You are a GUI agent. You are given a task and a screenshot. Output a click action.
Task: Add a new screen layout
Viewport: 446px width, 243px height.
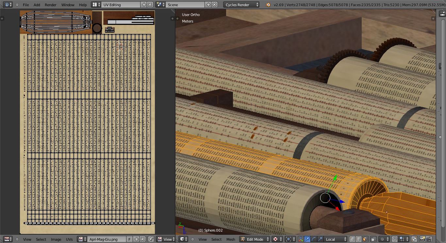pos(144,5)
